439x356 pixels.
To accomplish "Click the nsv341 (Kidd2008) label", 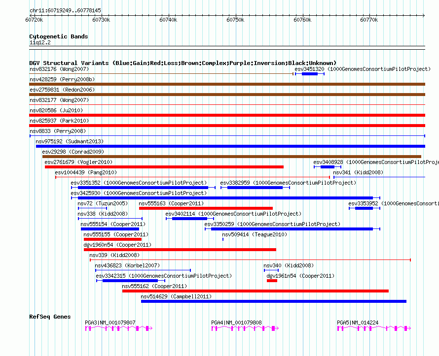I will pos(358,172).
